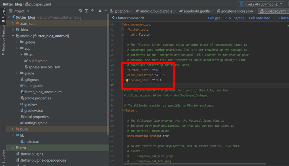This screenshot has height=166, width=289.
Task: Expand the .idea folder
Action: [13, 30]
